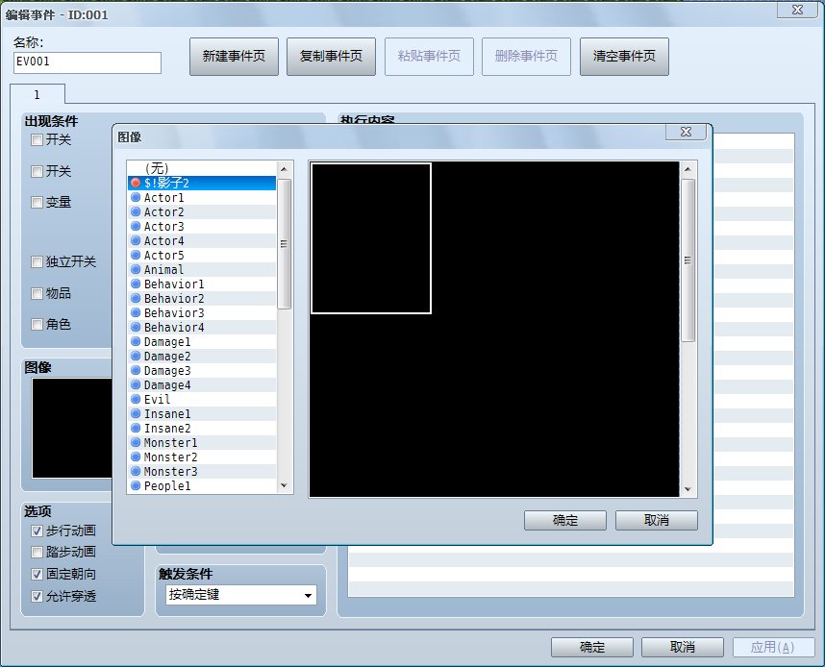Click the file list scrollbar up arrow
The height and width of the screenshot is (667, 825).
click(284, 169)
